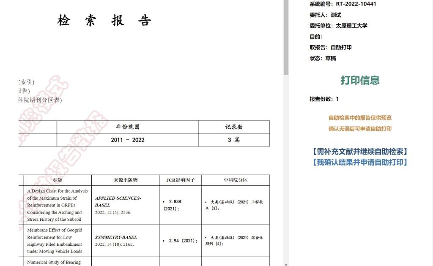Click the system number RT-2022-10441
The image size is (433, 266).
point(356,4)
